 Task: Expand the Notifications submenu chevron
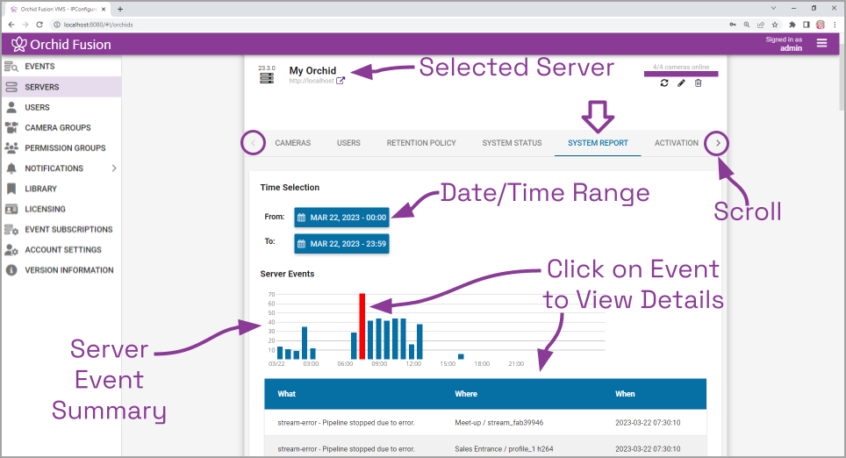[x=114, y=168]
